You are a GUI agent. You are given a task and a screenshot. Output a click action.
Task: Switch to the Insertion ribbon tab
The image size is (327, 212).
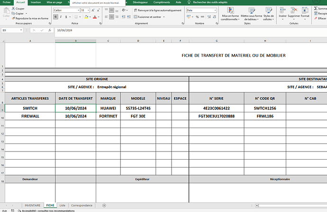(36, 2)
